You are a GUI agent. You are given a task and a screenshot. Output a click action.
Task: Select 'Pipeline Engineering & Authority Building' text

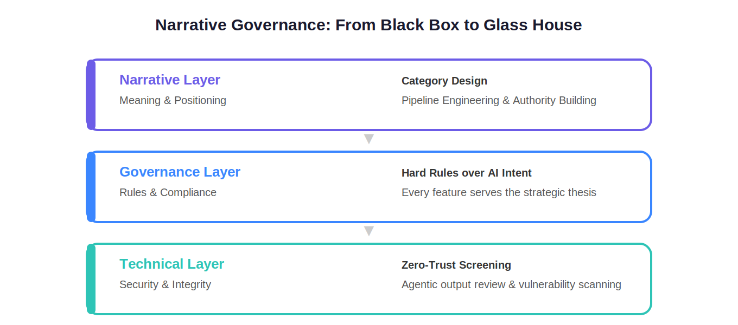(x=499, y=100)
